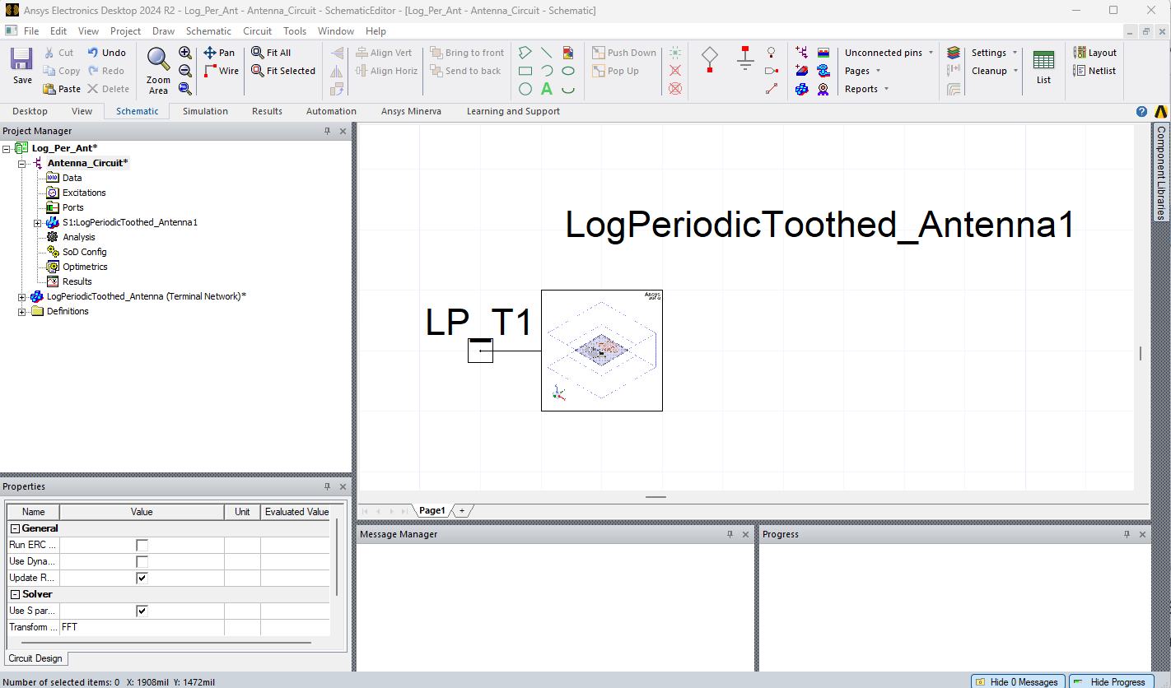This screenshot has height=688, width=1171.
Task: Generate the Netlist
Action: (x=1094, y=70)
